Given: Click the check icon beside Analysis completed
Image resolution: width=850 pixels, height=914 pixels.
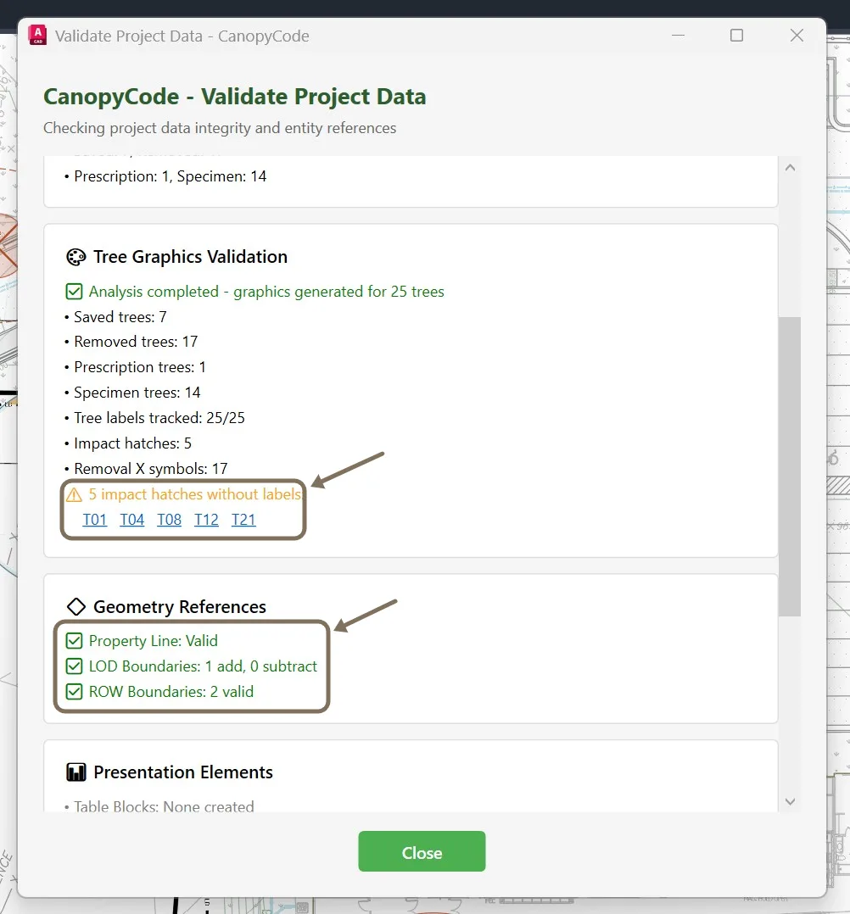Looking at the screenshot, I should 74,292.
